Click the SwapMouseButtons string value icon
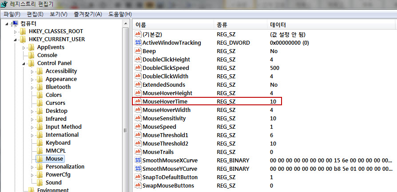The image size is (397, 192). pyautogui.click(x=138, y=185)
